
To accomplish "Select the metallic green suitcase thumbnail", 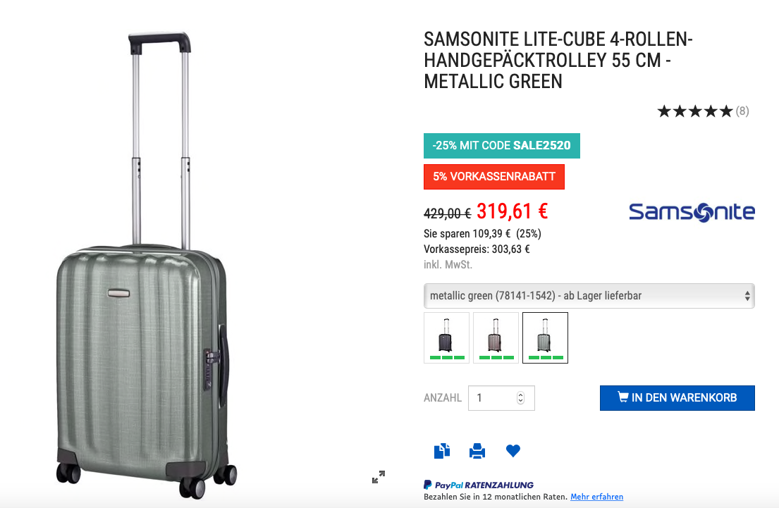I will [x=545, y=337].
